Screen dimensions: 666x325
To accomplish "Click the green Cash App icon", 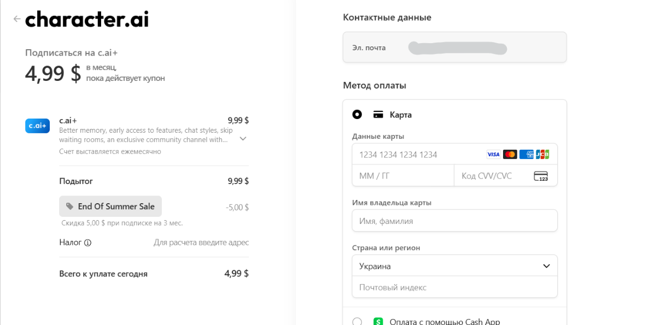I will click(x=378, y=322).
